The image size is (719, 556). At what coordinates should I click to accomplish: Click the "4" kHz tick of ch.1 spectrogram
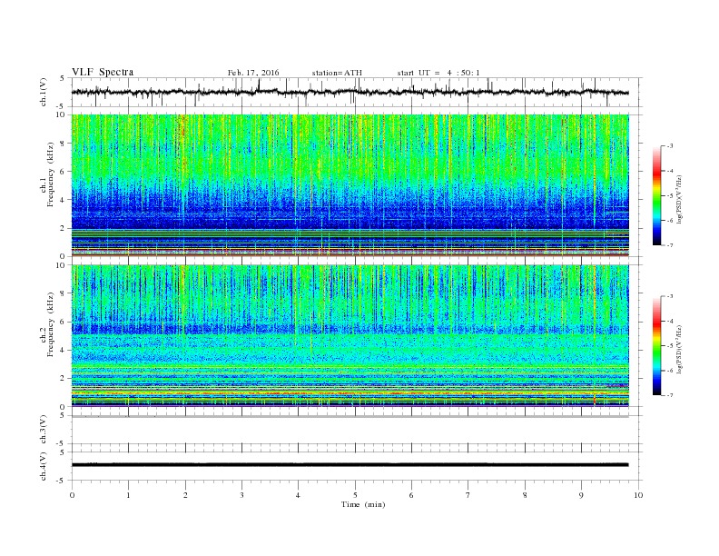tap(63, 200)
